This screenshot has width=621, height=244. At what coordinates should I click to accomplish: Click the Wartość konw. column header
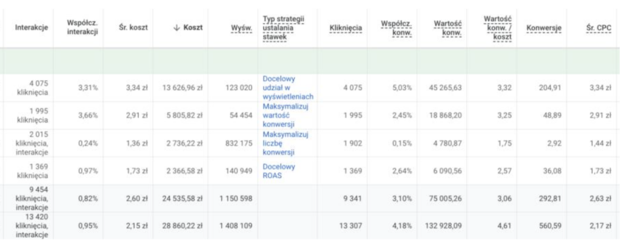click(x=448, y=27)
